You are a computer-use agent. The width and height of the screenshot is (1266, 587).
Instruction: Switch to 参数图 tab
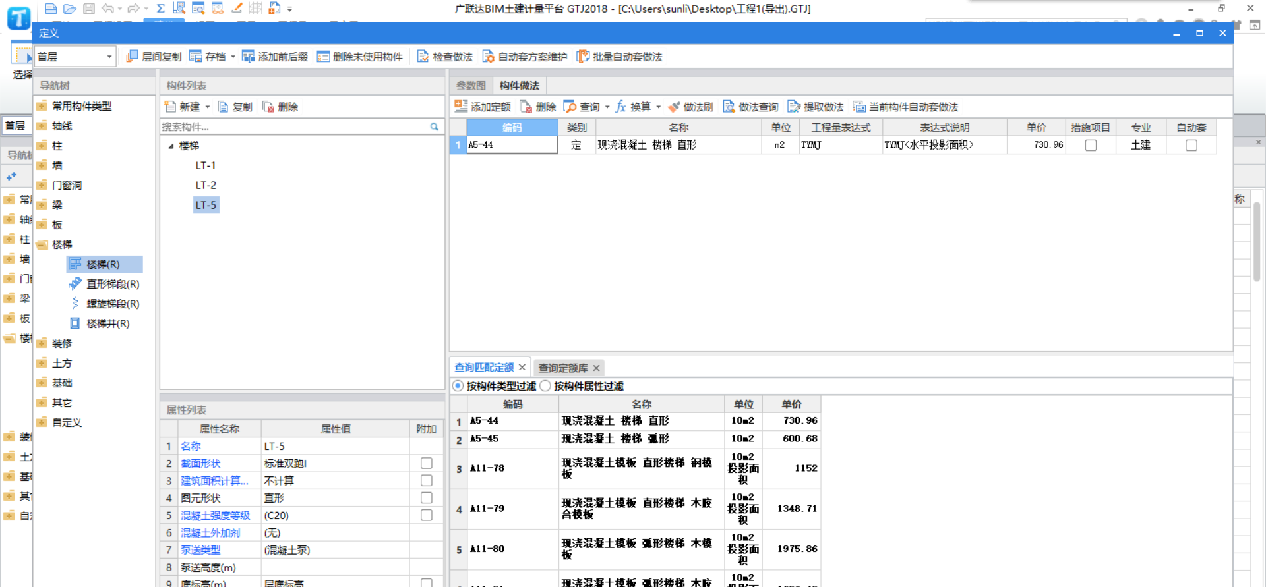click(x=471, y=86)
